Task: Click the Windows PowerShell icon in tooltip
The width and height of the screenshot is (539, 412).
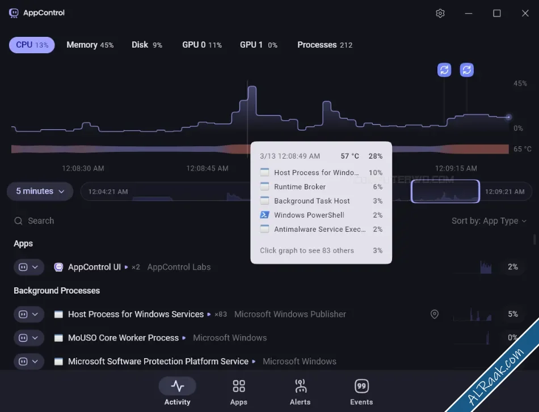Action: [x=264, y=215]
